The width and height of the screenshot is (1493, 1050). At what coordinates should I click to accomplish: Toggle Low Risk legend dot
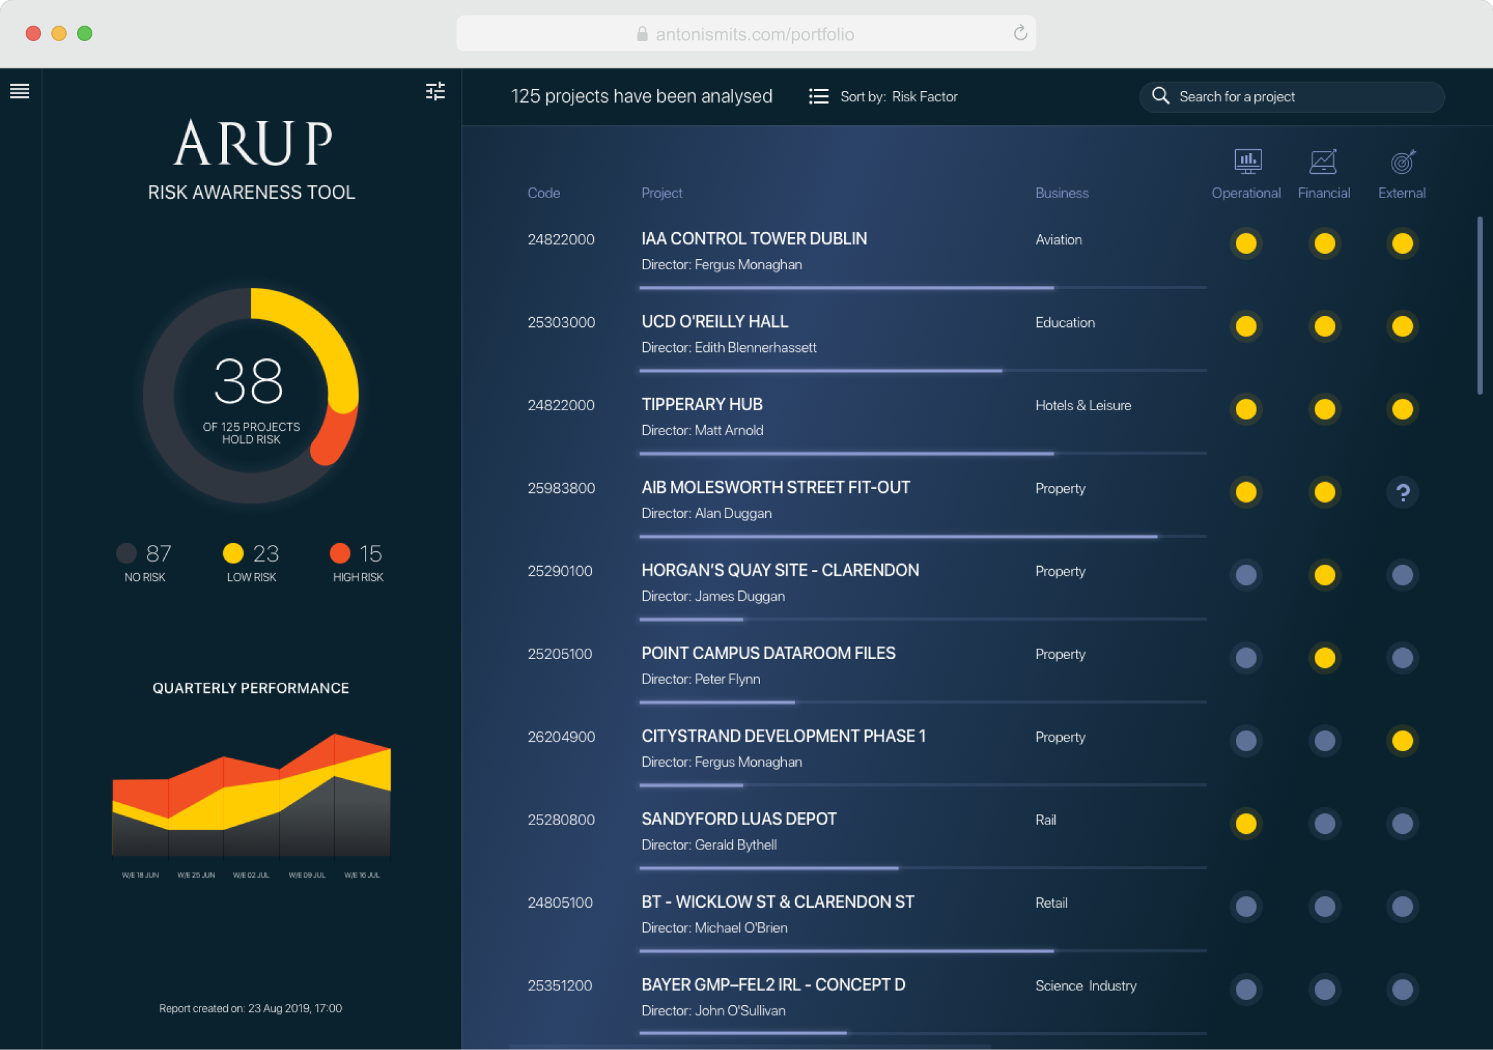pos(233,553)
